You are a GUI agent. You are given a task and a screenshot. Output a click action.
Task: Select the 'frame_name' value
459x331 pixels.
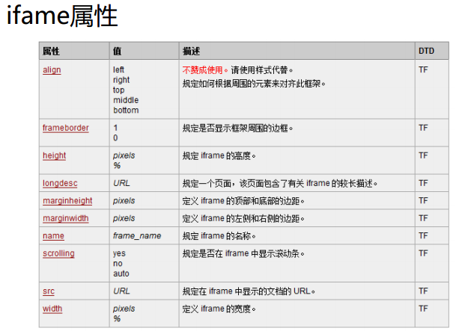click(137, 236)
